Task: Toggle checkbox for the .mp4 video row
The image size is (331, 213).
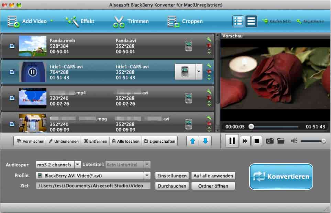Action: [12, 98]
